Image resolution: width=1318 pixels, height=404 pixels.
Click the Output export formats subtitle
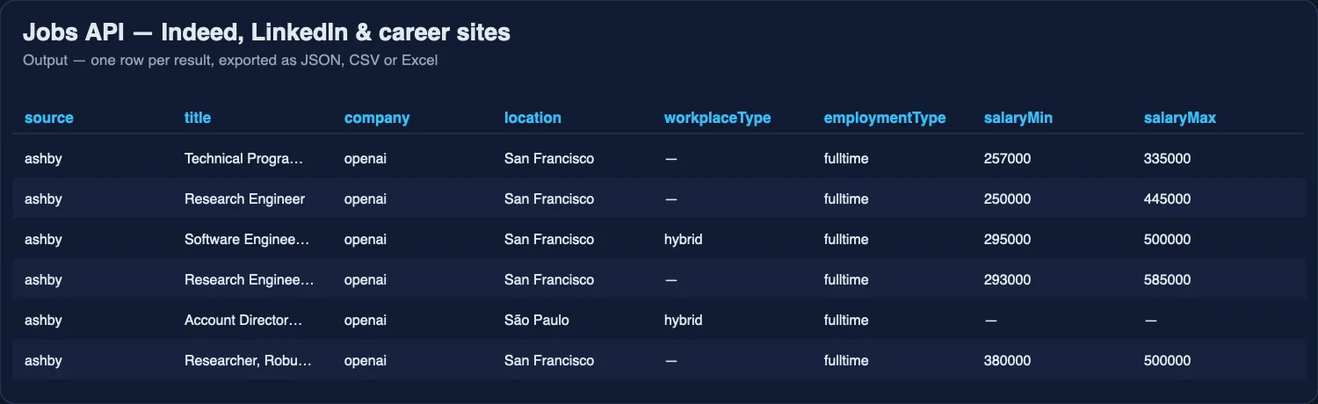pos(230,61)
